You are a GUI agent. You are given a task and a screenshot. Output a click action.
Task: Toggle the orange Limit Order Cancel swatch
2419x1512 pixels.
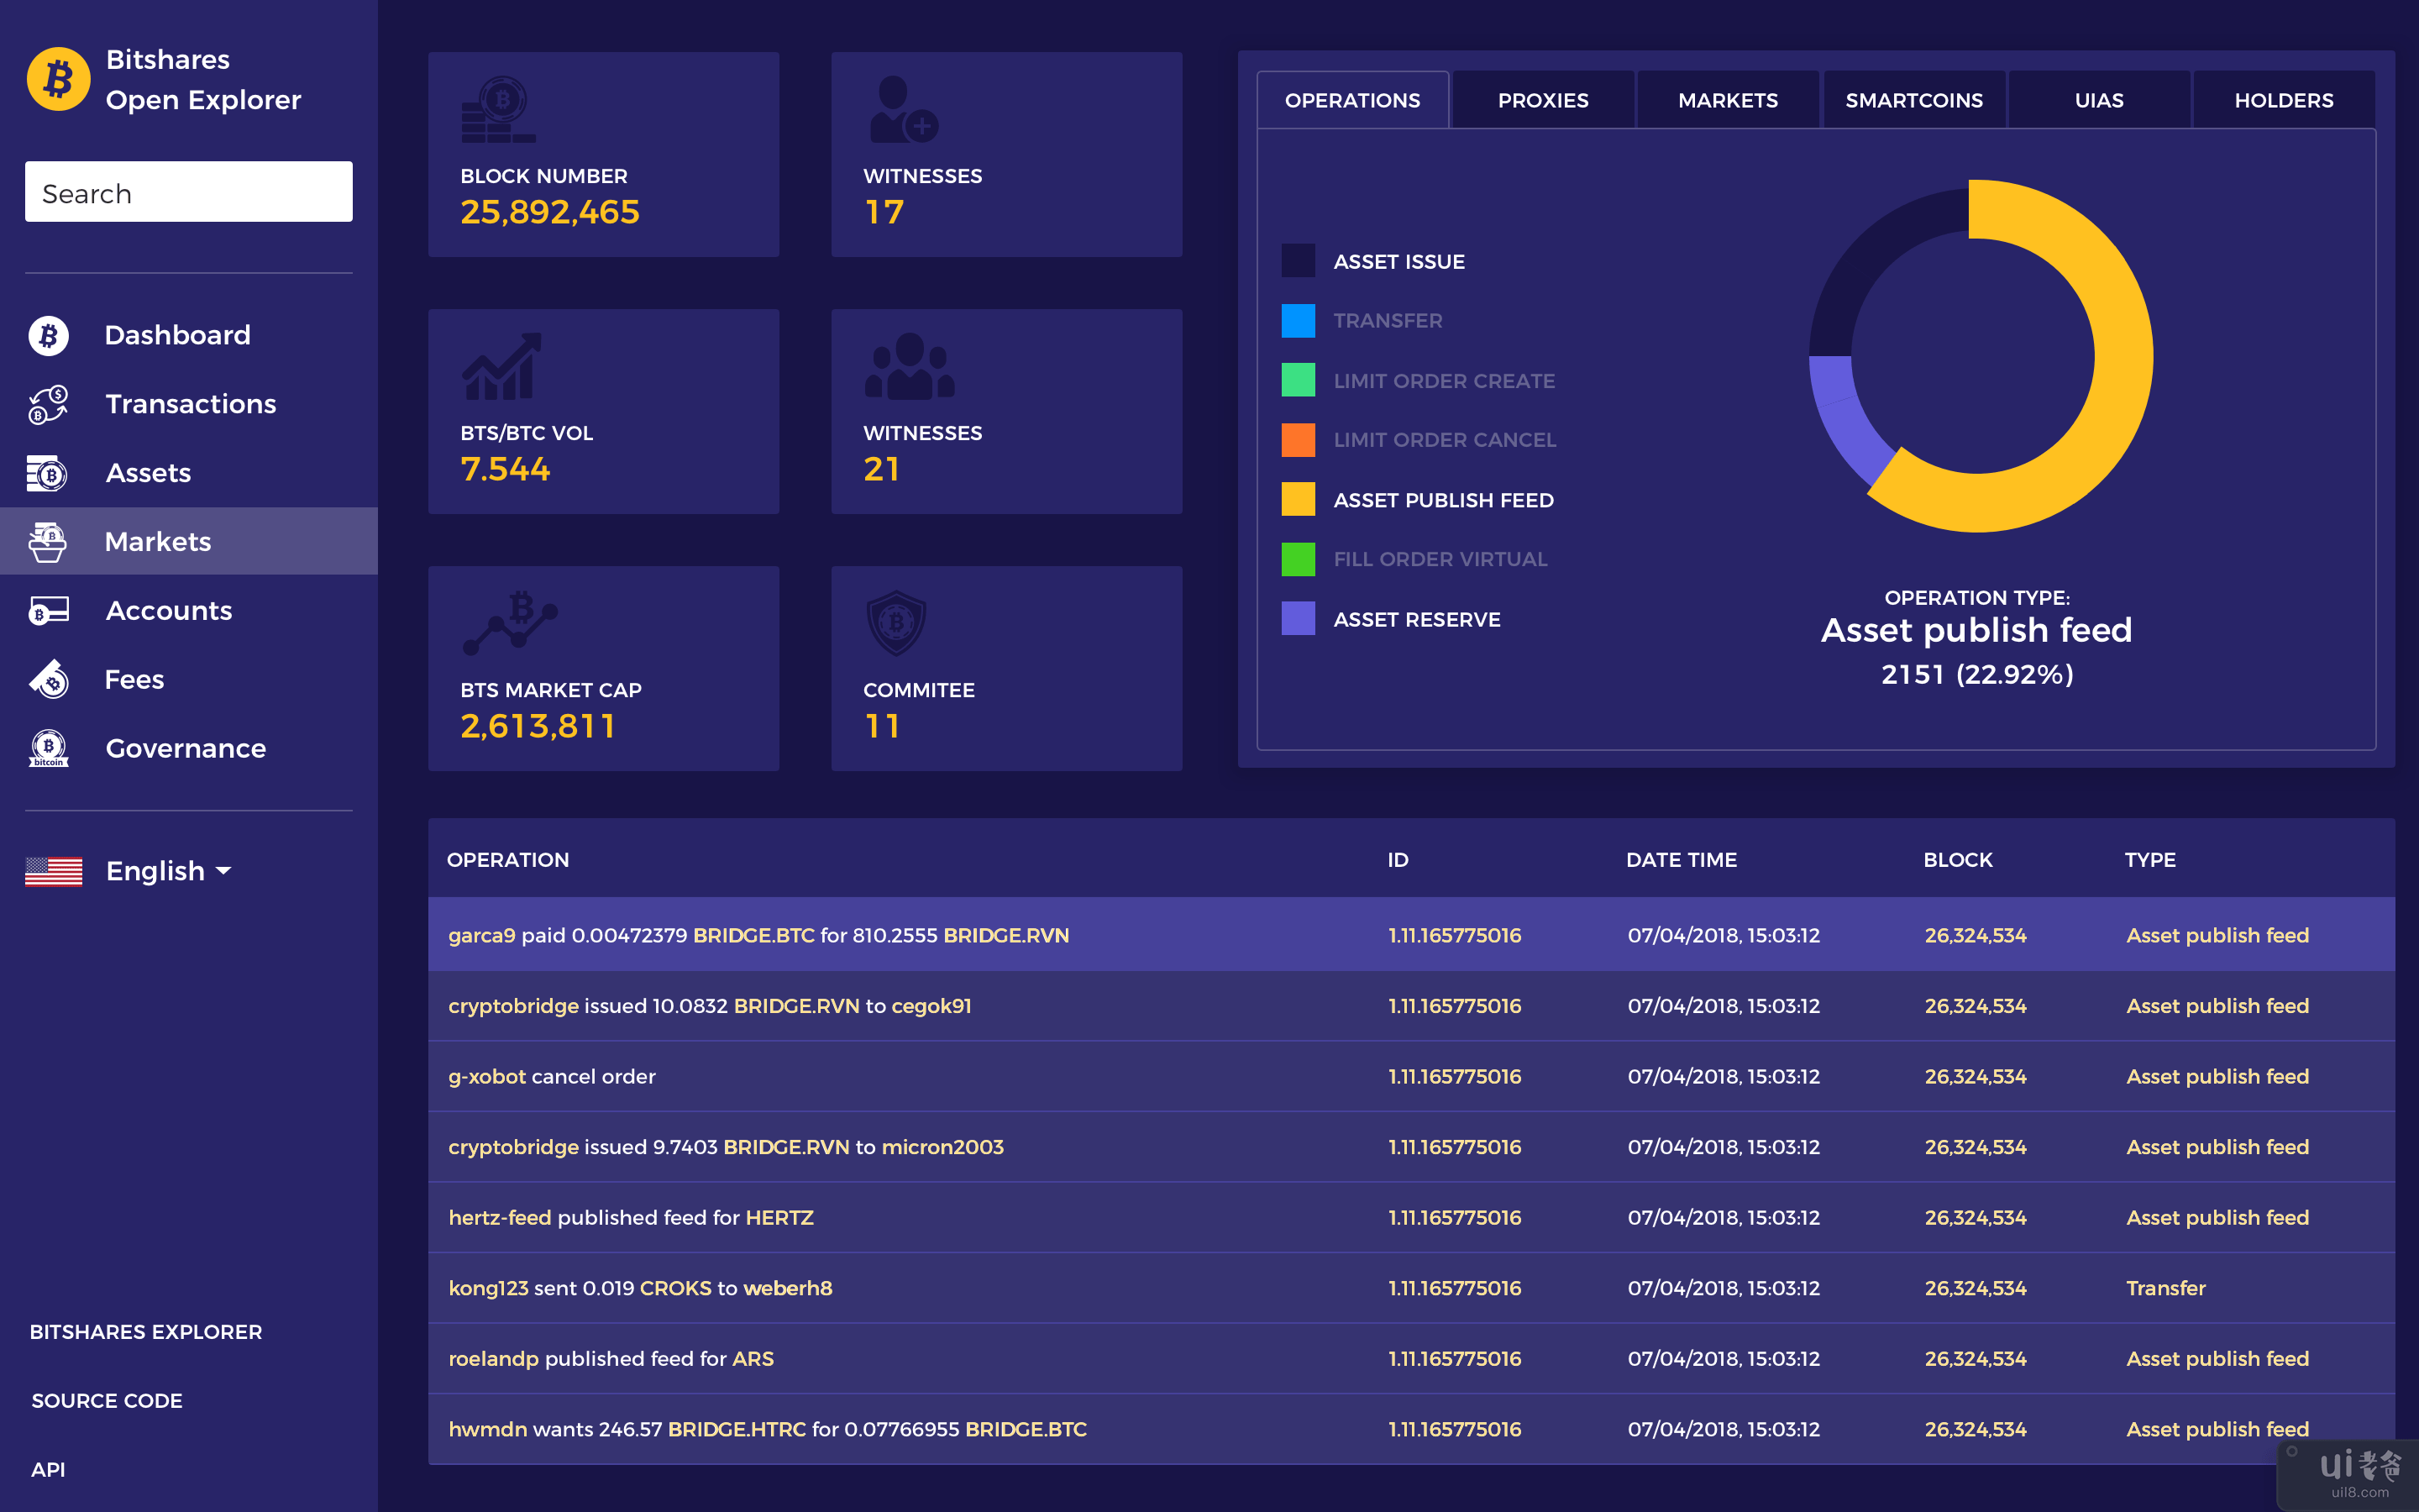click(1299, 440)
